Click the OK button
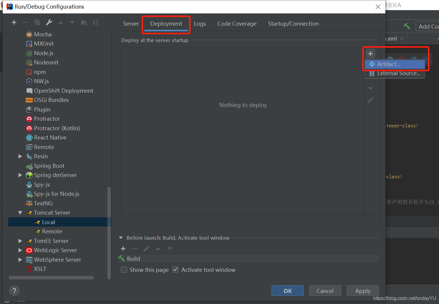 click(287, 291)
